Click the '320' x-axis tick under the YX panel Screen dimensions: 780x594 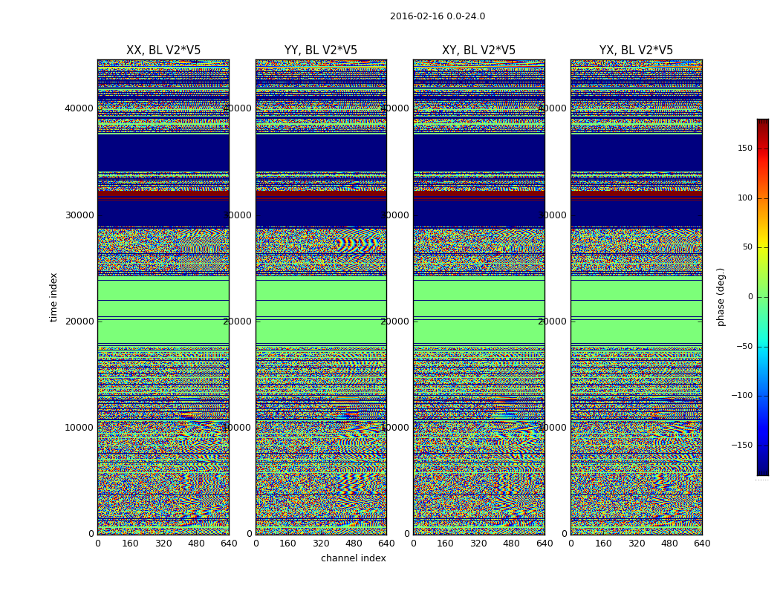(x=637, y=544)
